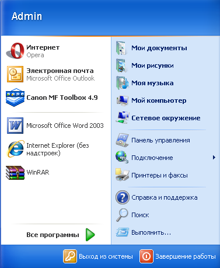The height and width of the screenshot is (268, 220).
Task: Click Microsoft Office Outlook subtitle text
Action: (61, 78)
